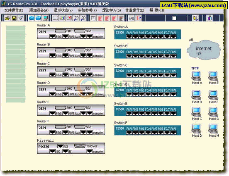This screenshot has width=229, height=176.
Task: Click the Router D label text
Action: (x=43, y=83)
